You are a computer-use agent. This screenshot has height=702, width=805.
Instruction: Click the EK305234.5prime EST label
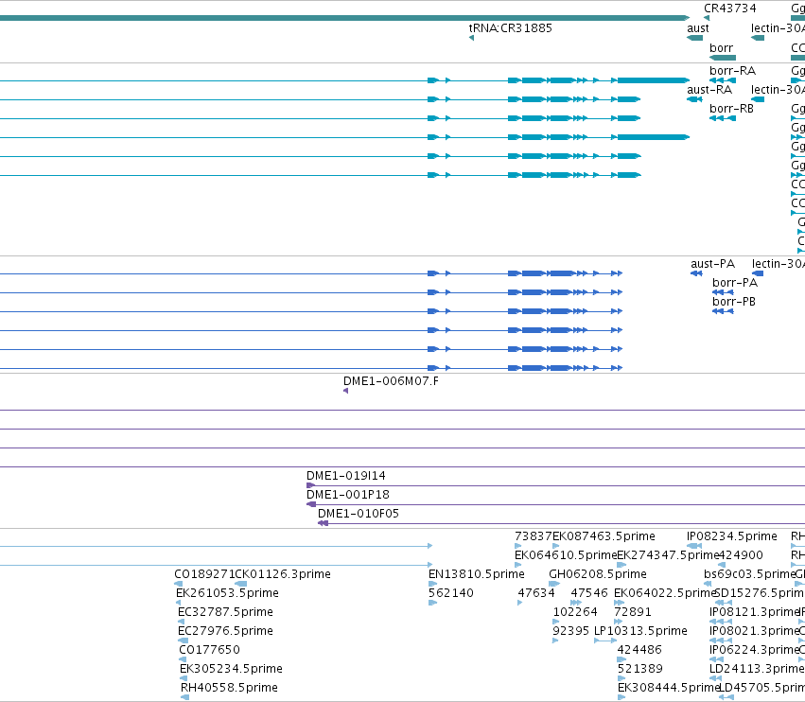231,669
